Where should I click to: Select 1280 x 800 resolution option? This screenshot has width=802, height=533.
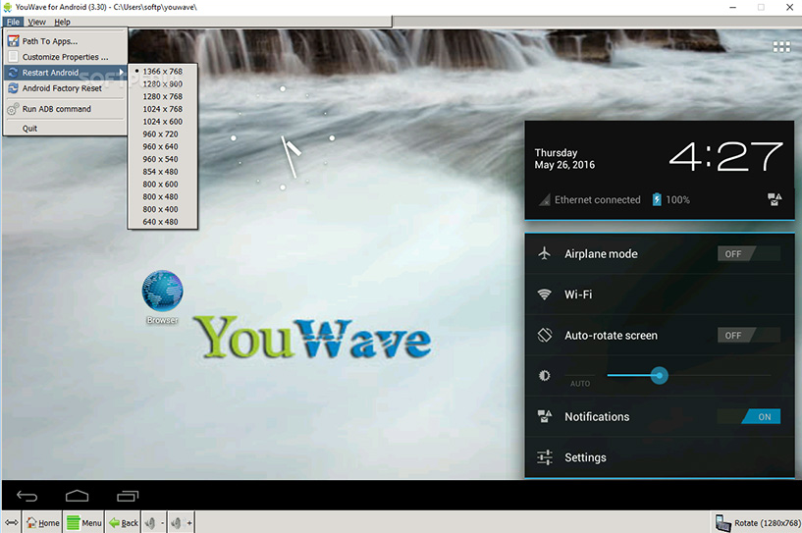tap(163, 83)
